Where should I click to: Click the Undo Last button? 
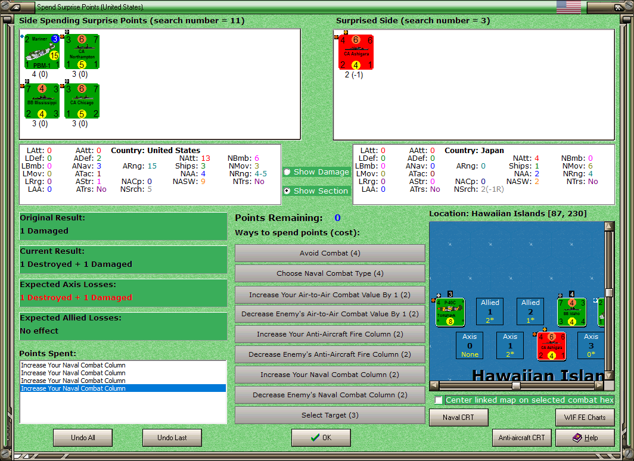(172, 438)
